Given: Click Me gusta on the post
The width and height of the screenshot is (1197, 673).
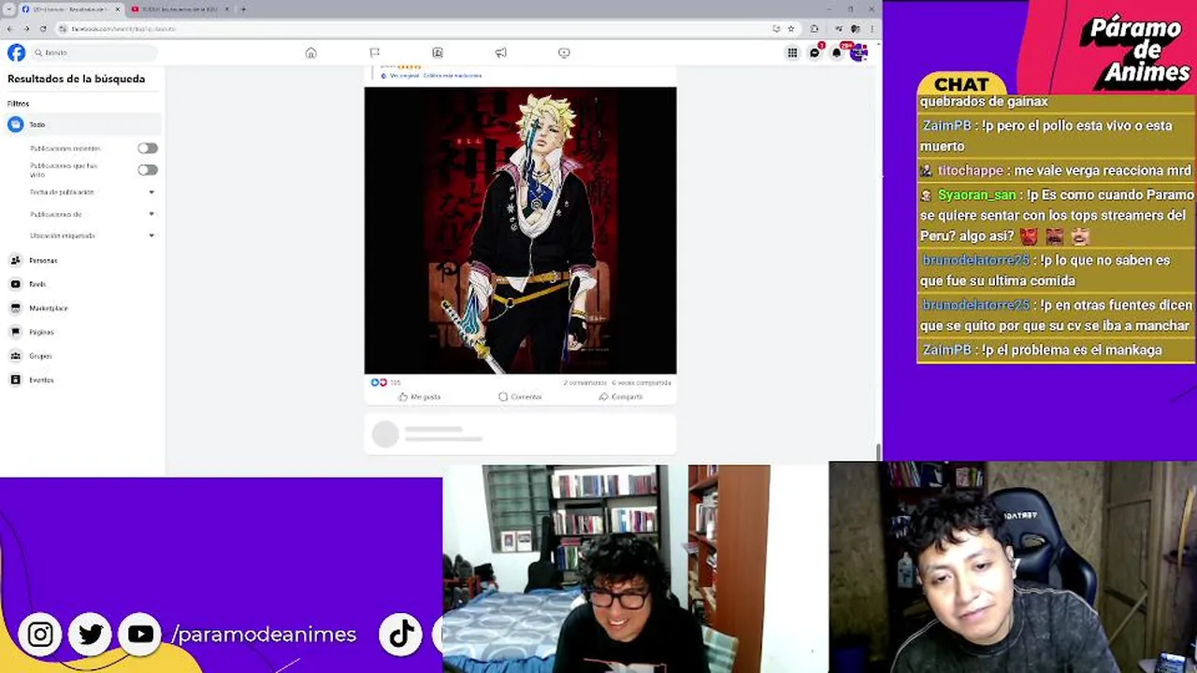Looking at the screenshot, I should click(419, 396).
